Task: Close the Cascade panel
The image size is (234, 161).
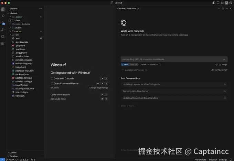Action: tap(231, 9)
